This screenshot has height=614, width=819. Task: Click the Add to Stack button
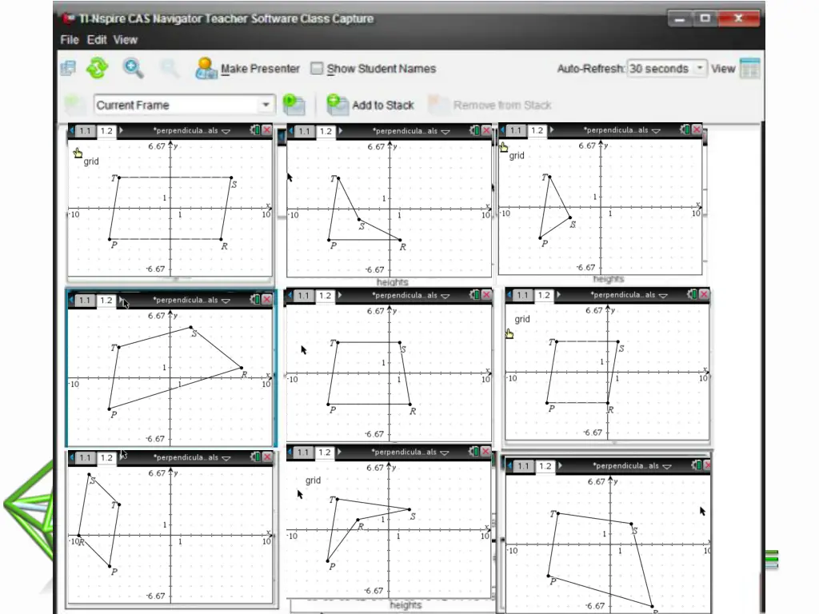point(370,105)
